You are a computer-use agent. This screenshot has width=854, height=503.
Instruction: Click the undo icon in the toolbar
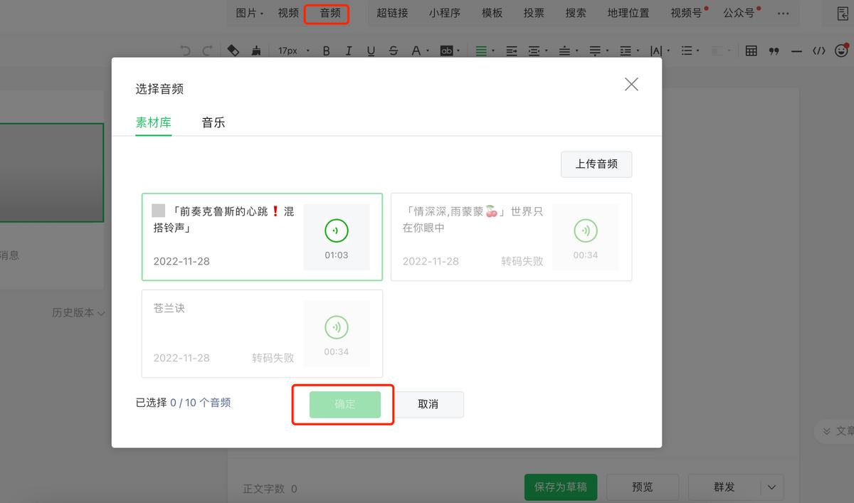point(185,50)
